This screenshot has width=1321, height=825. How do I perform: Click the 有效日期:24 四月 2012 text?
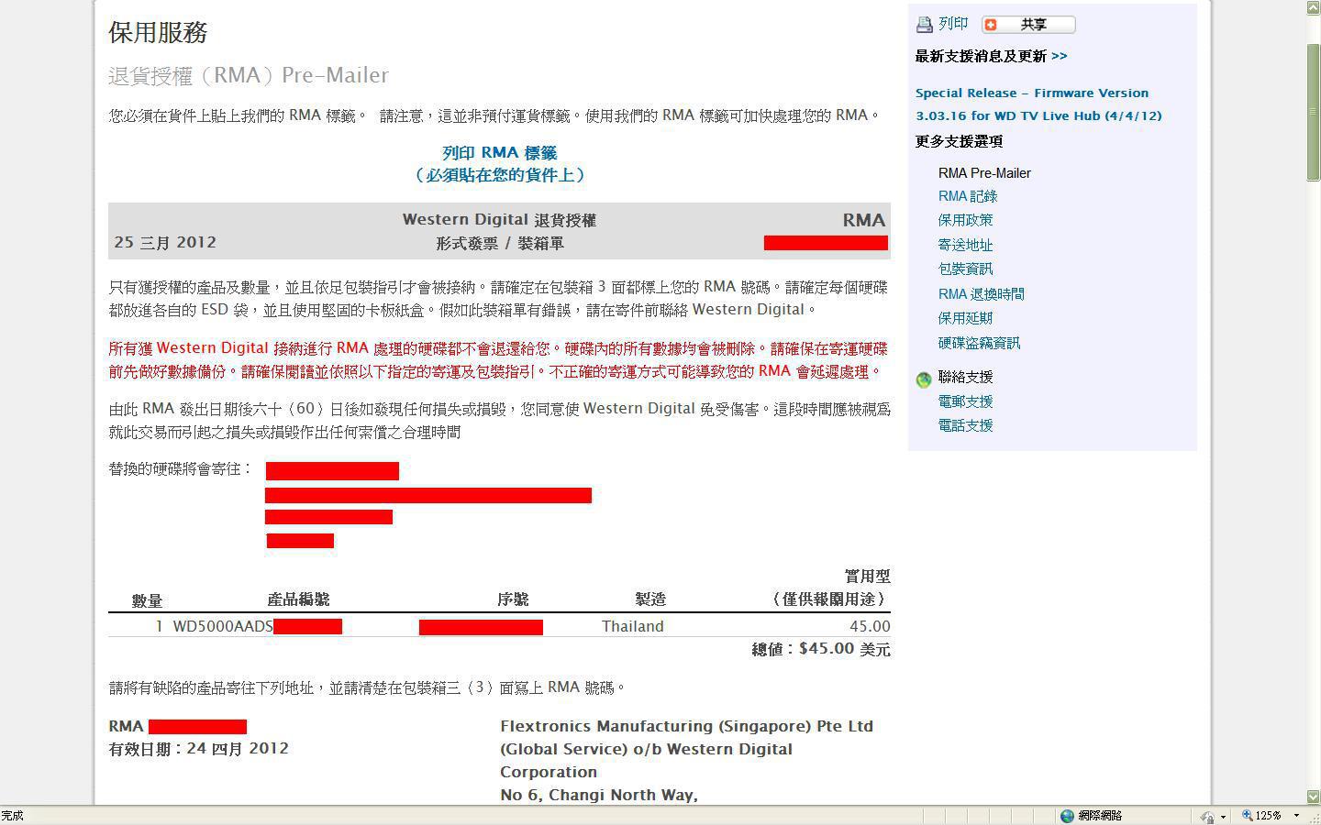point(199,749)
